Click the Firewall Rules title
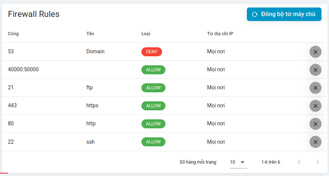 point(34,14)
